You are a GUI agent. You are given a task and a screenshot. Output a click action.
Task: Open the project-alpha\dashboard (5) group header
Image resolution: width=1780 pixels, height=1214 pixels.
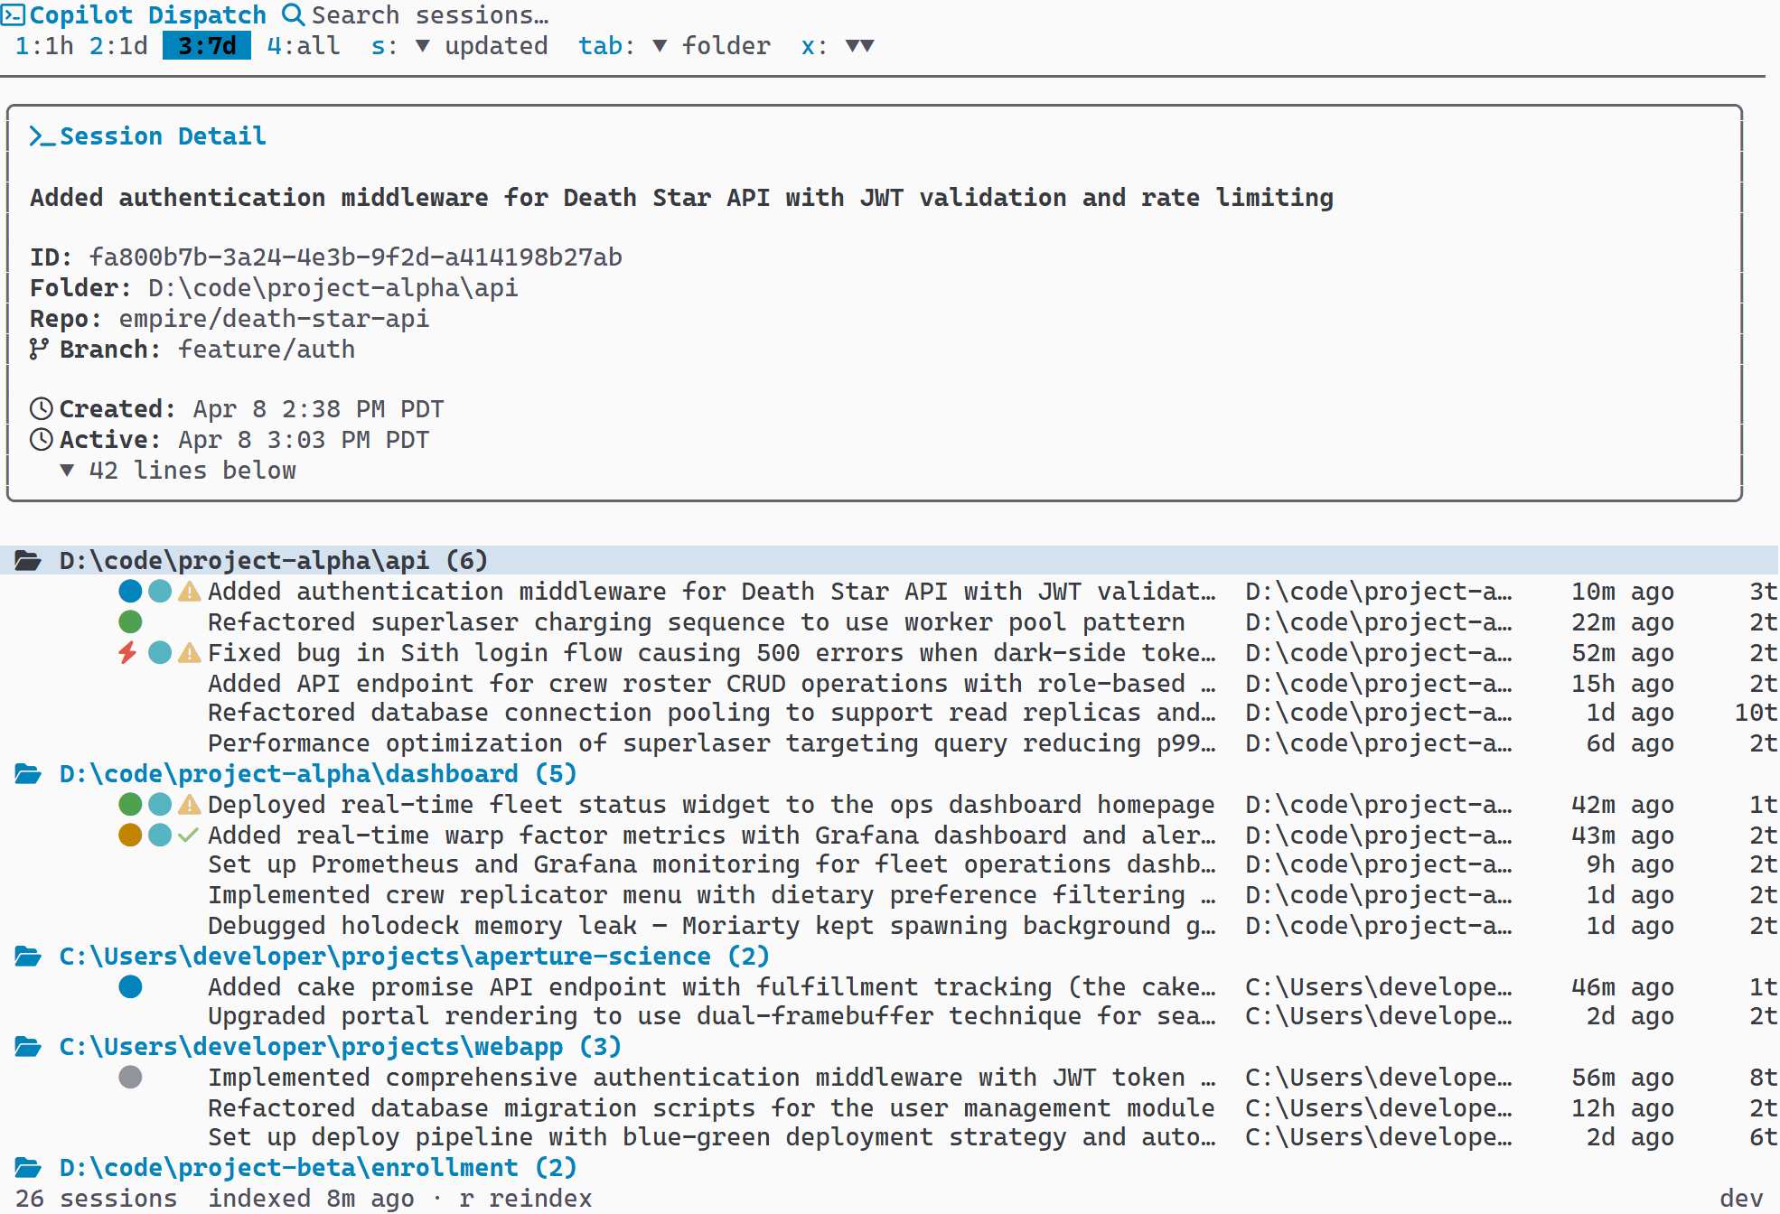(889, 774)
